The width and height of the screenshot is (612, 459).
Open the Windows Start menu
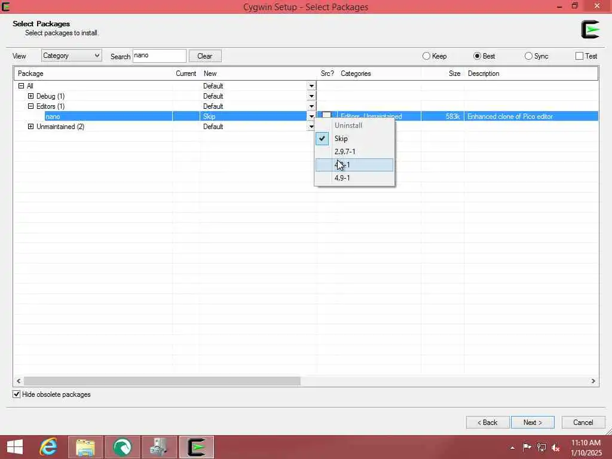coord(15,447)
